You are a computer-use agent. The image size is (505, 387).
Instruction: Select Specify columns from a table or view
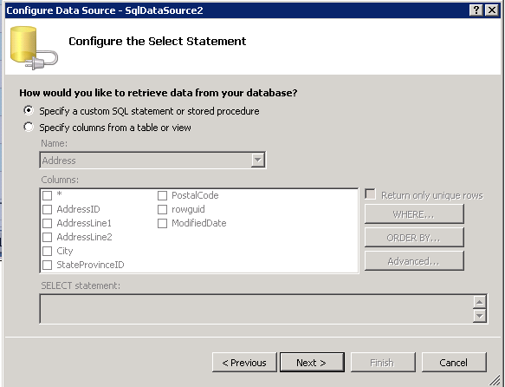coord(29,127)
